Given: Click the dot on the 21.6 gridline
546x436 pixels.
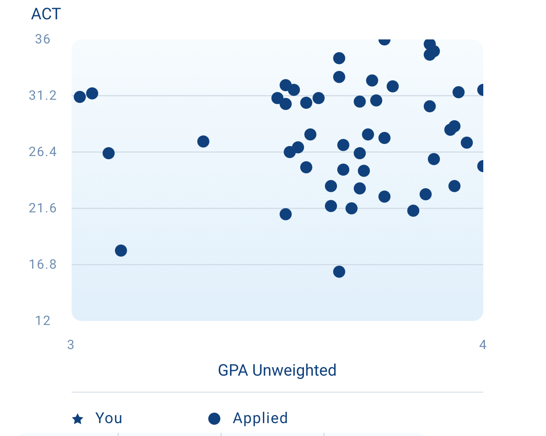Looking at the screenshot, I should (x=351, y=208).
